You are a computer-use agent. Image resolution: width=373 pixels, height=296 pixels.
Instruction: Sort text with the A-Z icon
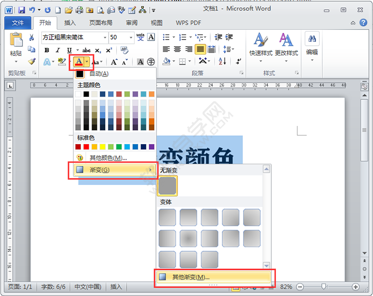point(222,61)
